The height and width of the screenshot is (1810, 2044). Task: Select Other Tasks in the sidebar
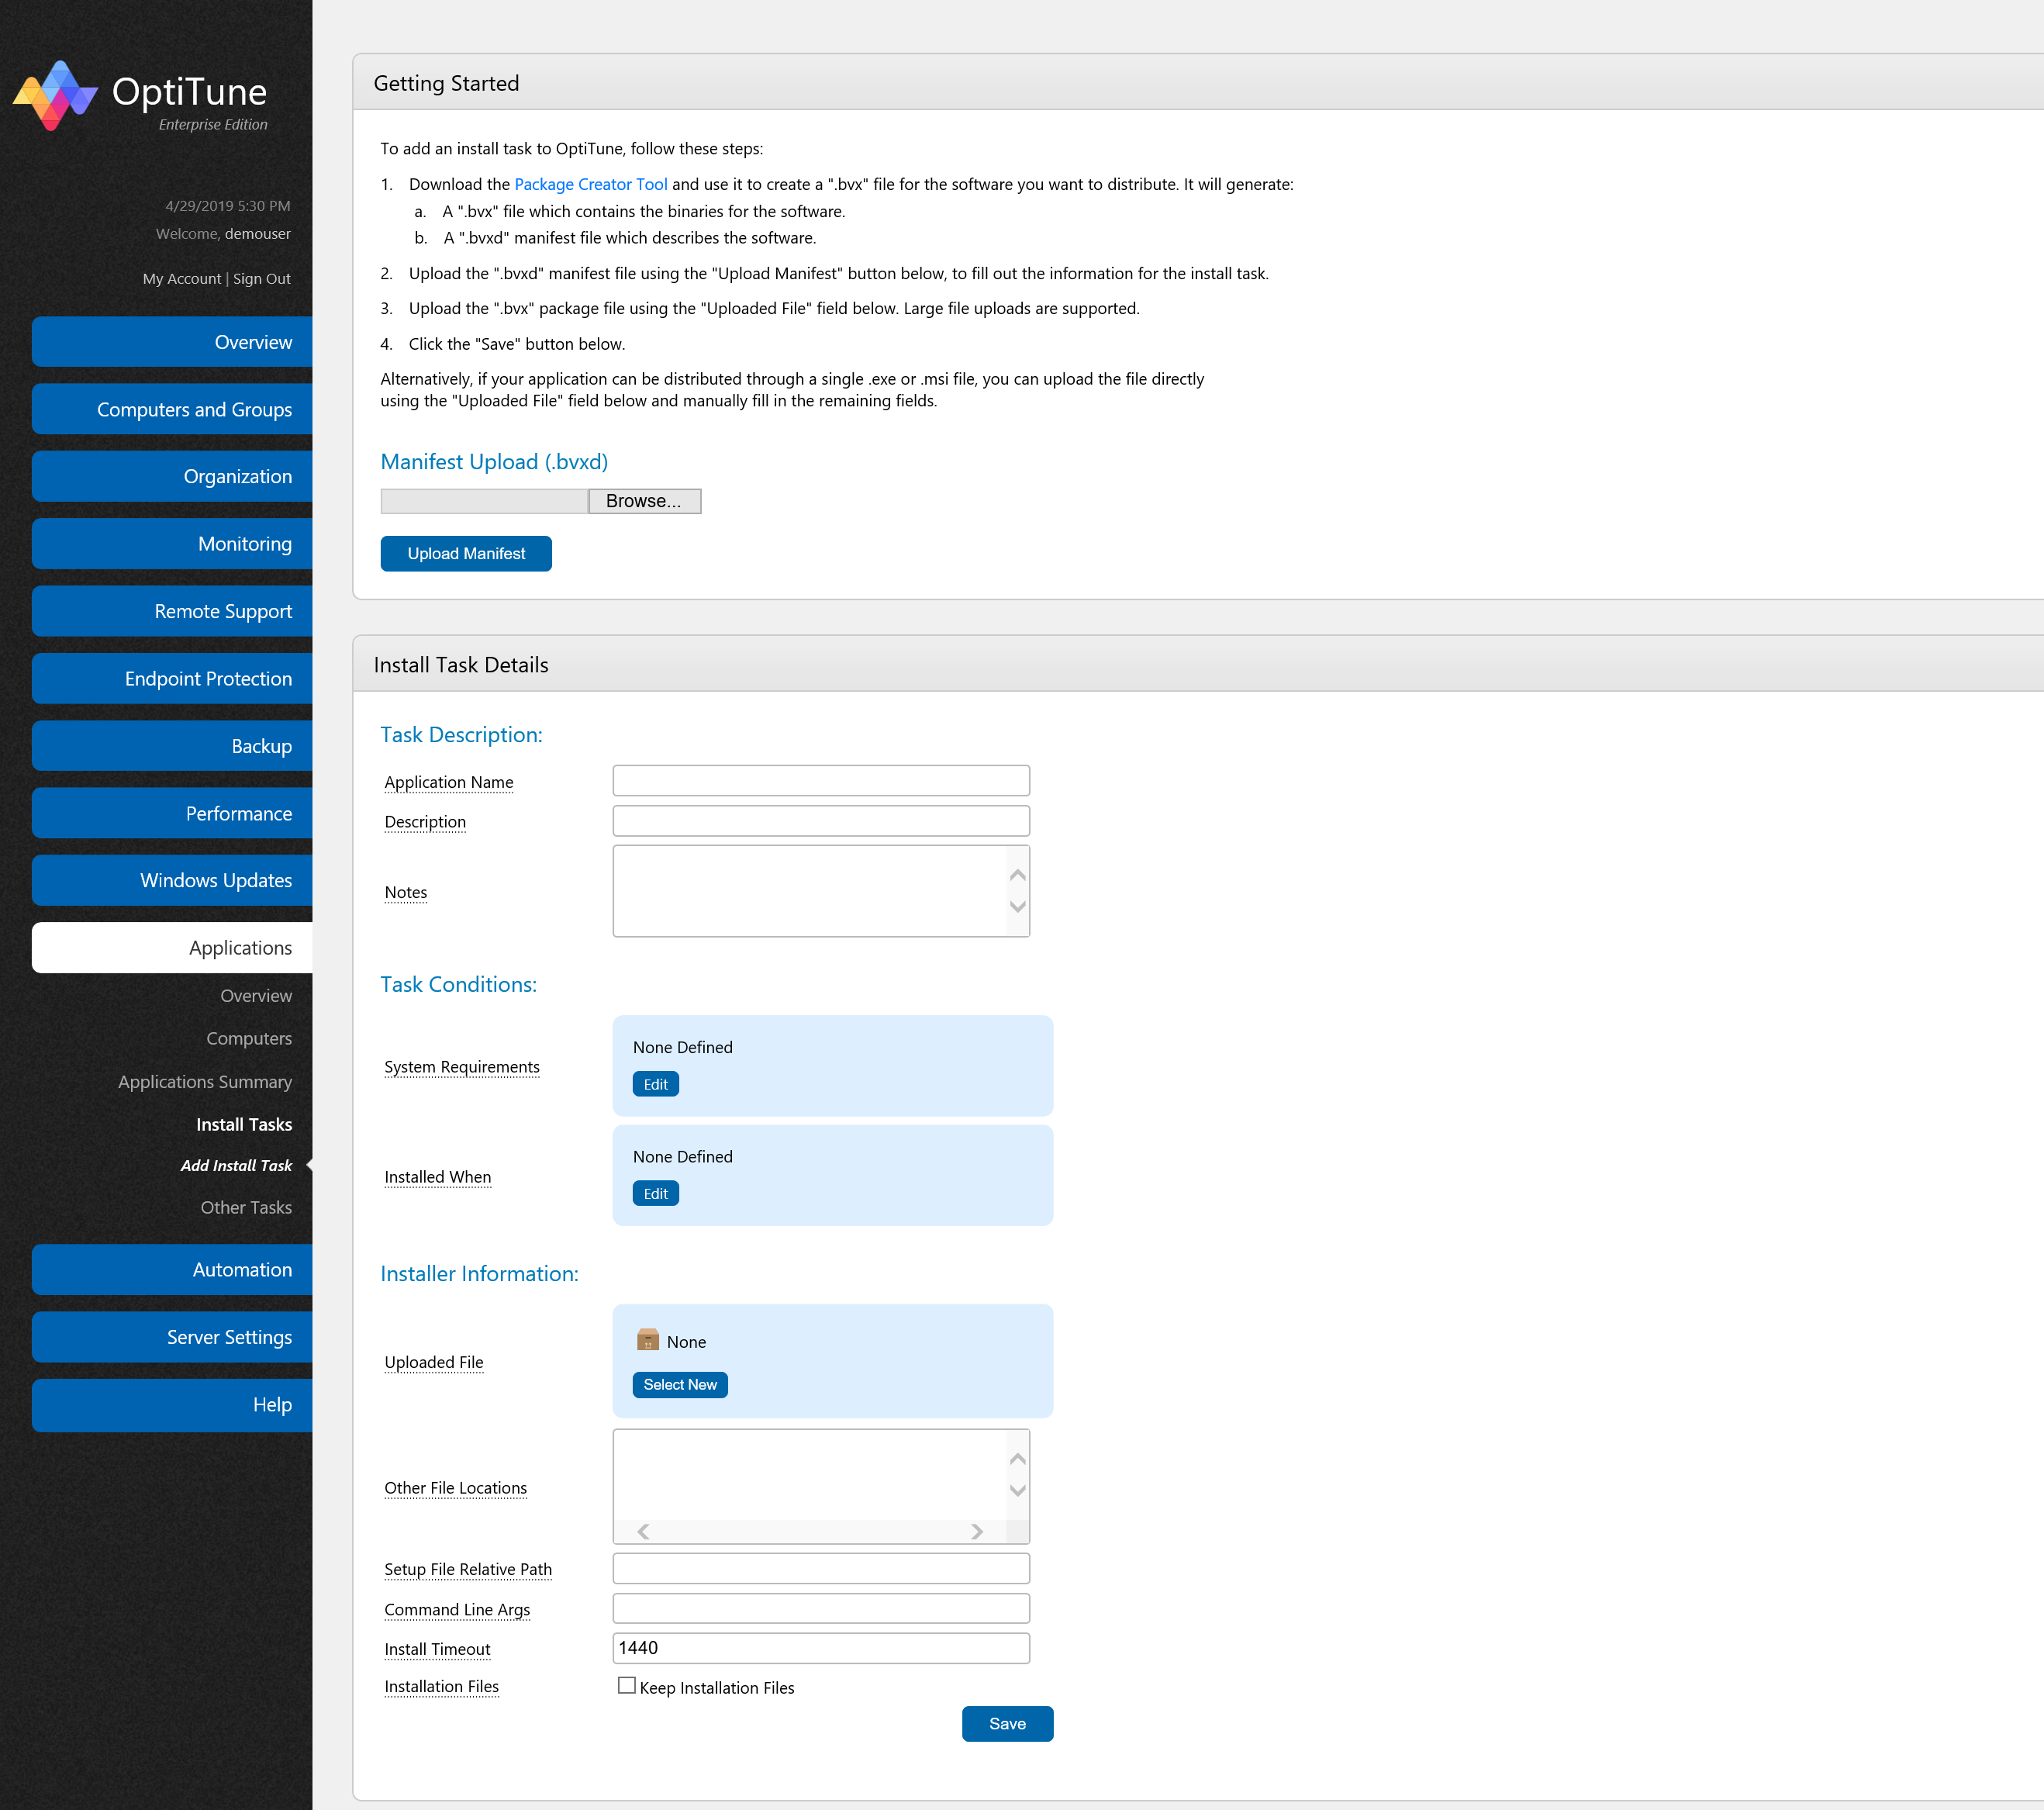point(245,1207)
